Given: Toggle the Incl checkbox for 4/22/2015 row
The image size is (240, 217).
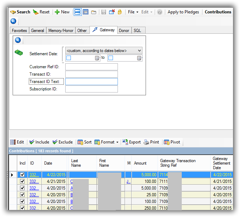Looking at the screenshot, I should pyautogui.click(x=22, y=175).
